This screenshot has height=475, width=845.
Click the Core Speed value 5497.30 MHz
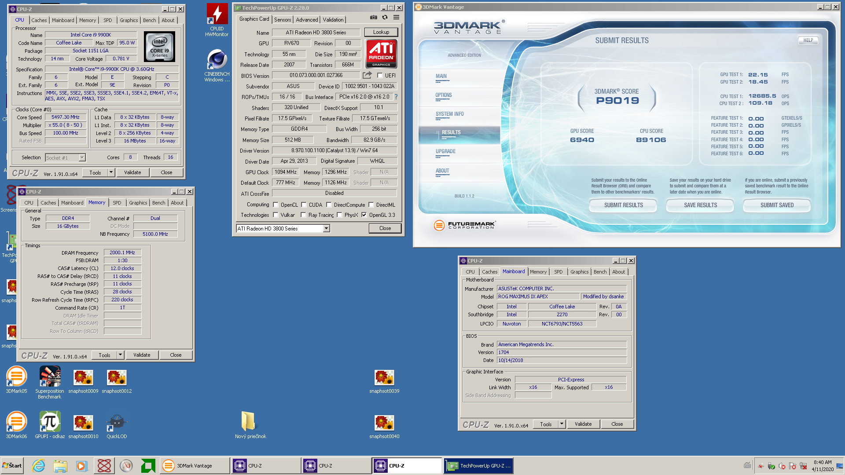point(66,117)
